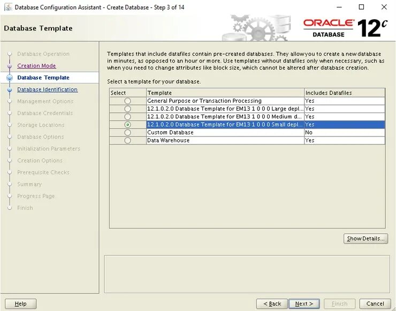Screen dimensions: 396x311
Task: Go back with the Back button
Action: click(272, 304)
